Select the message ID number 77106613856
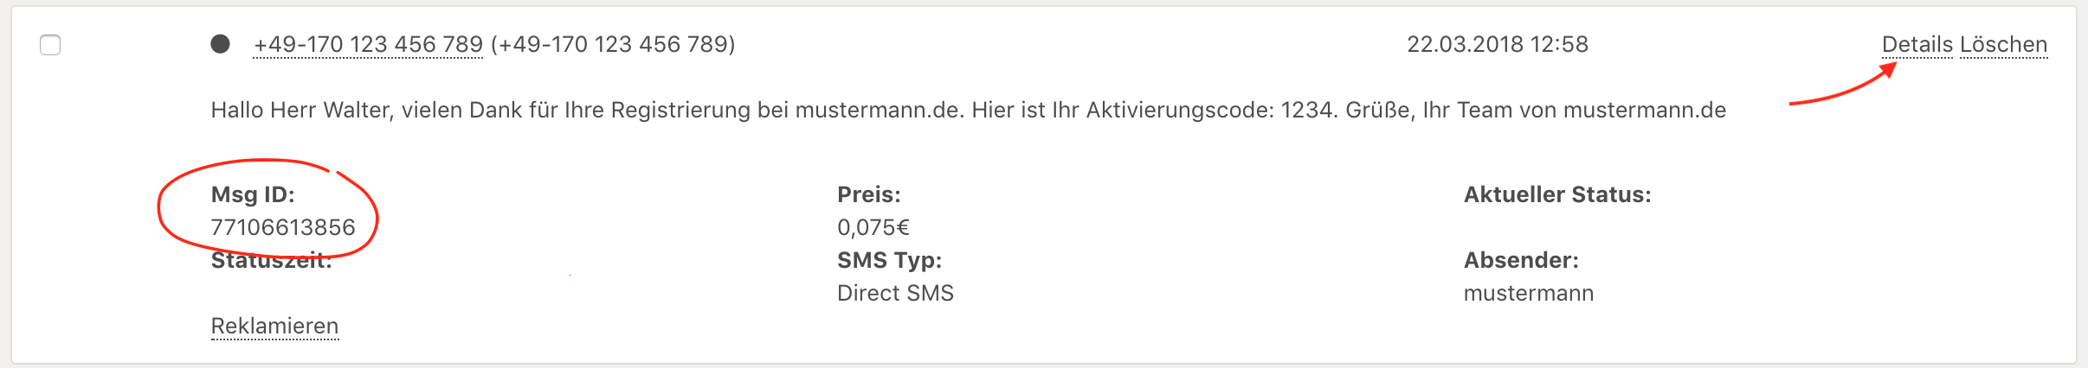This screenshot has height=368, width=2088. [x=283, y=227]
